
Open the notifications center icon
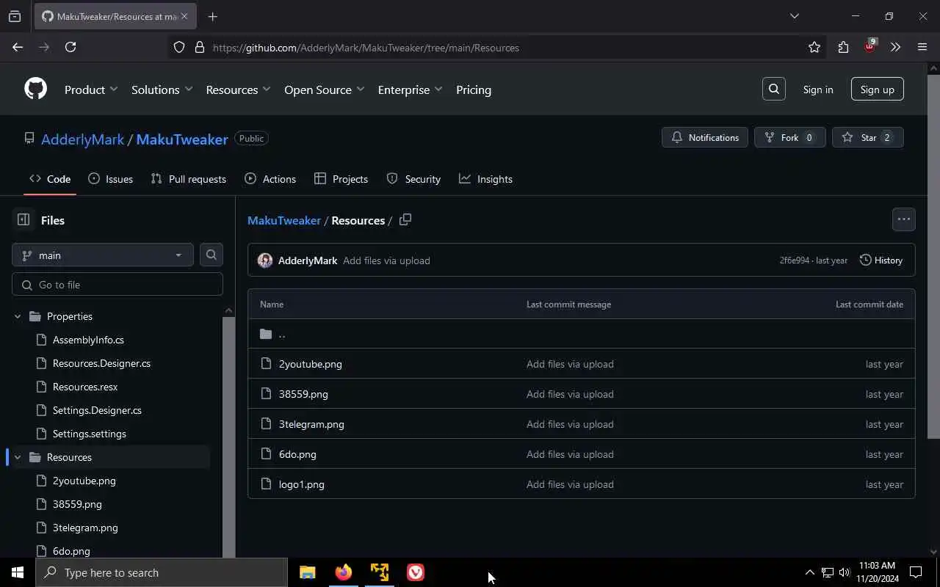(916, 572)
